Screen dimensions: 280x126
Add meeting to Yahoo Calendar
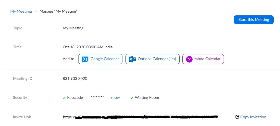203,59
